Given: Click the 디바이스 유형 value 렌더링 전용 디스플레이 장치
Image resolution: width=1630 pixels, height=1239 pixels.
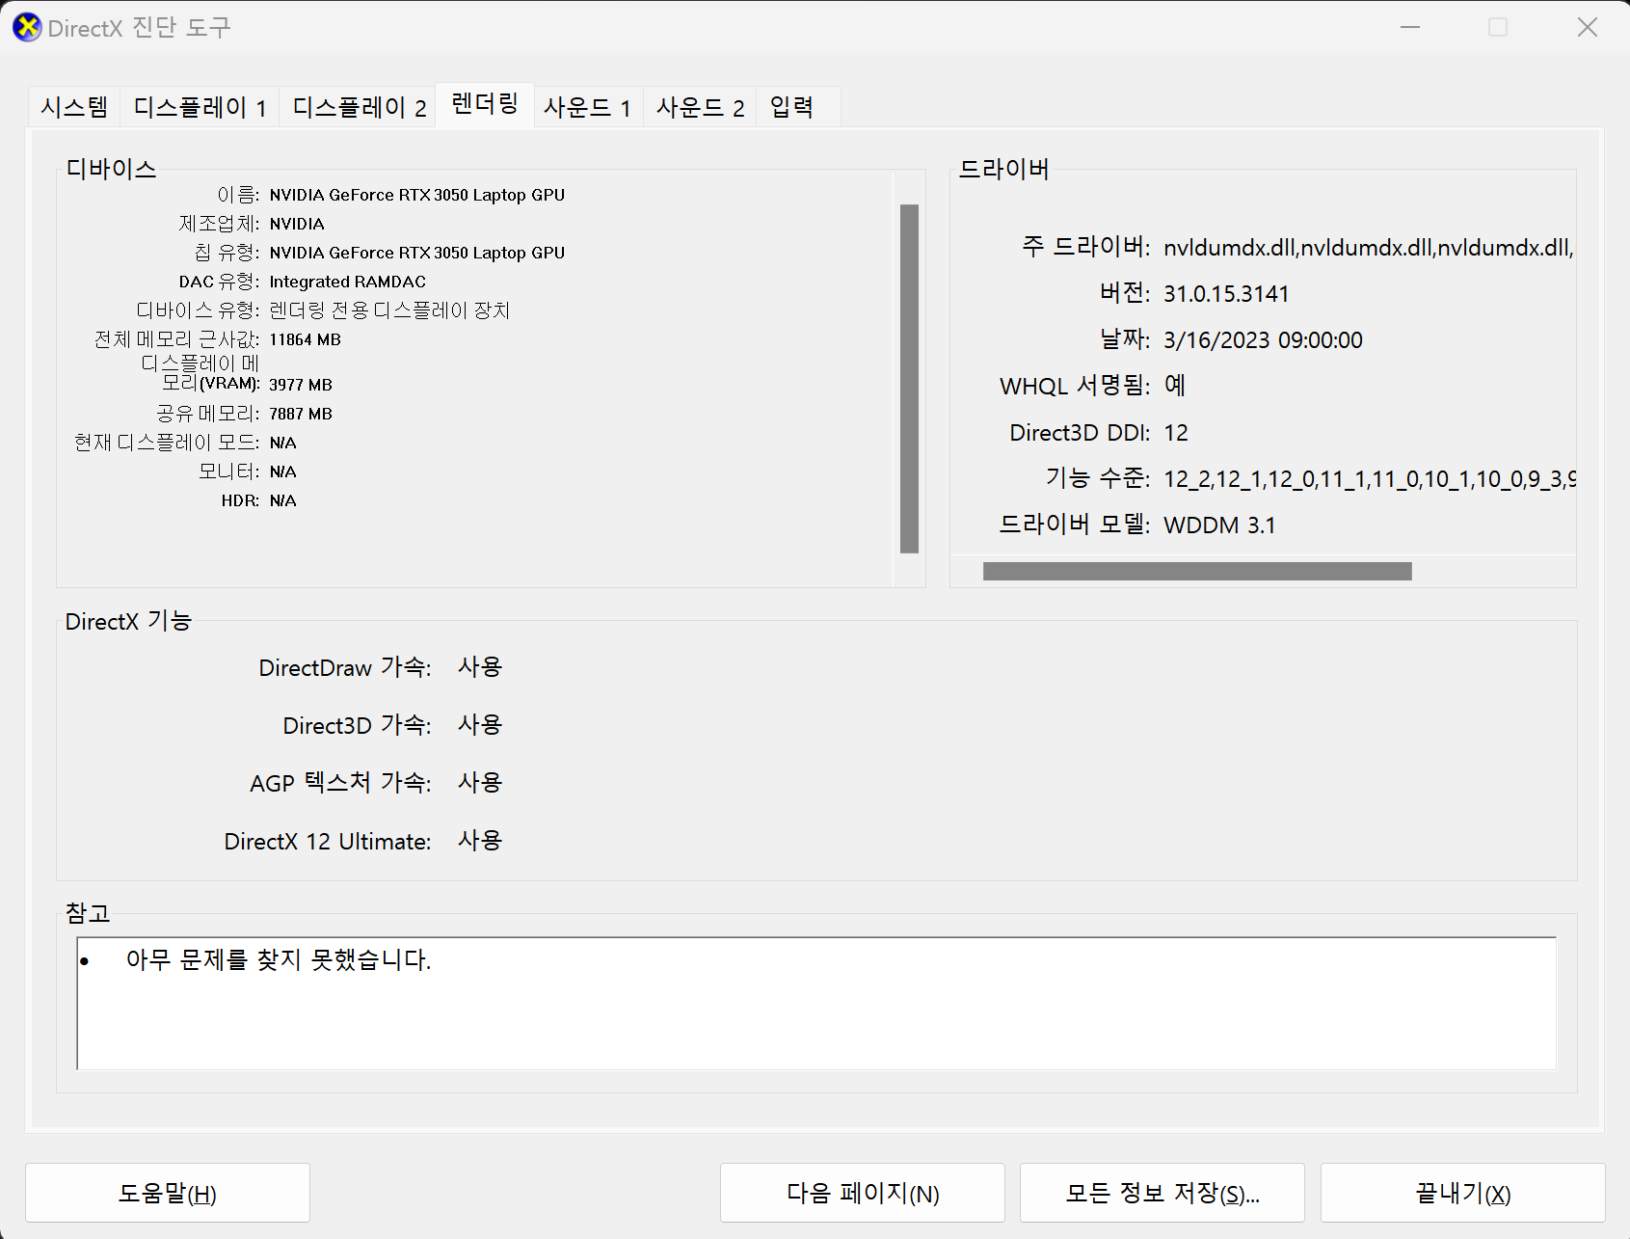Looking at the screenshot, I should point(389,310).
